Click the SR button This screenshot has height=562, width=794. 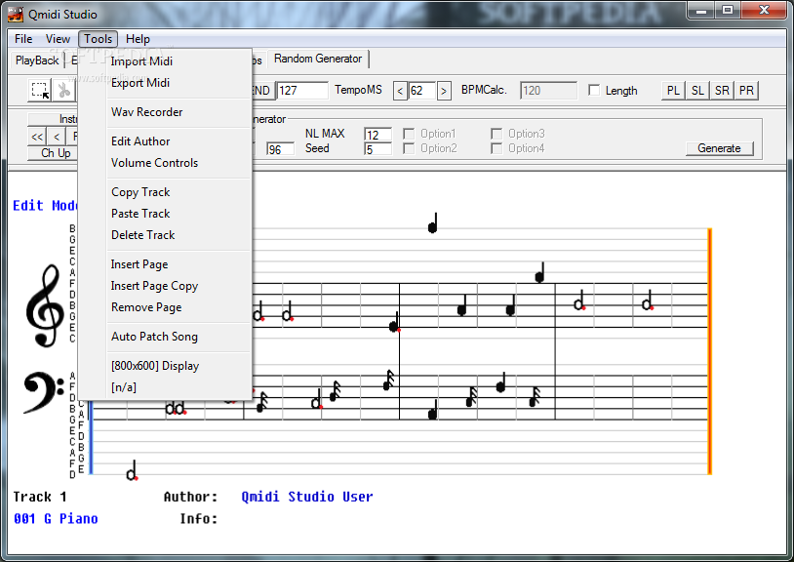pyautogui.click(x=722, y=91)
